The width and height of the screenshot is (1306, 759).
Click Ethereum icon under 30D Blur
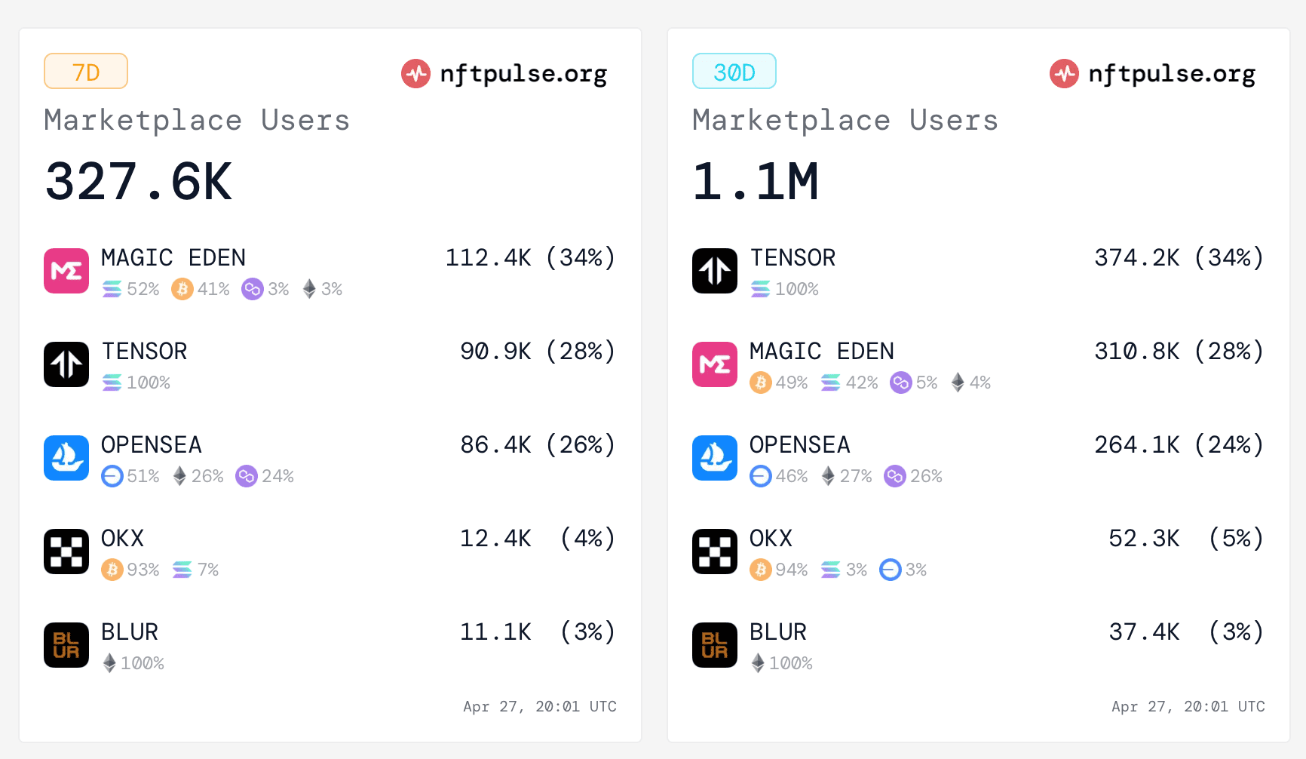pos(758,663)
